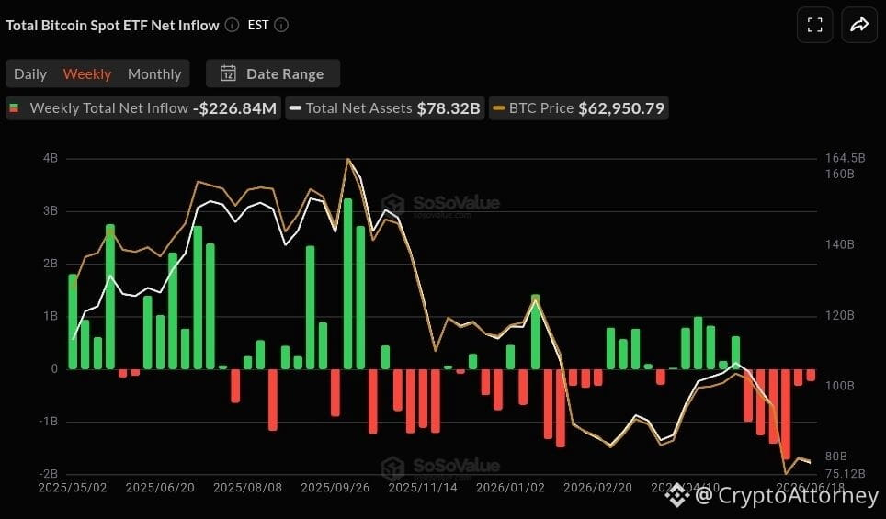The height and width of the screenshot is (519, 886).
Task: Click the 4B left axis label
Action: 51,158
